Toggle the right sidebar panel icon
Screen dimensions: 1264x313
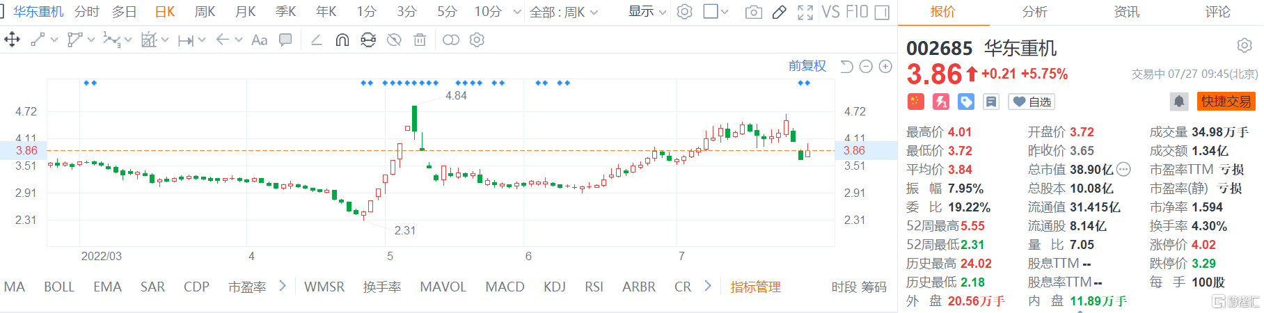tap(882, 12)
